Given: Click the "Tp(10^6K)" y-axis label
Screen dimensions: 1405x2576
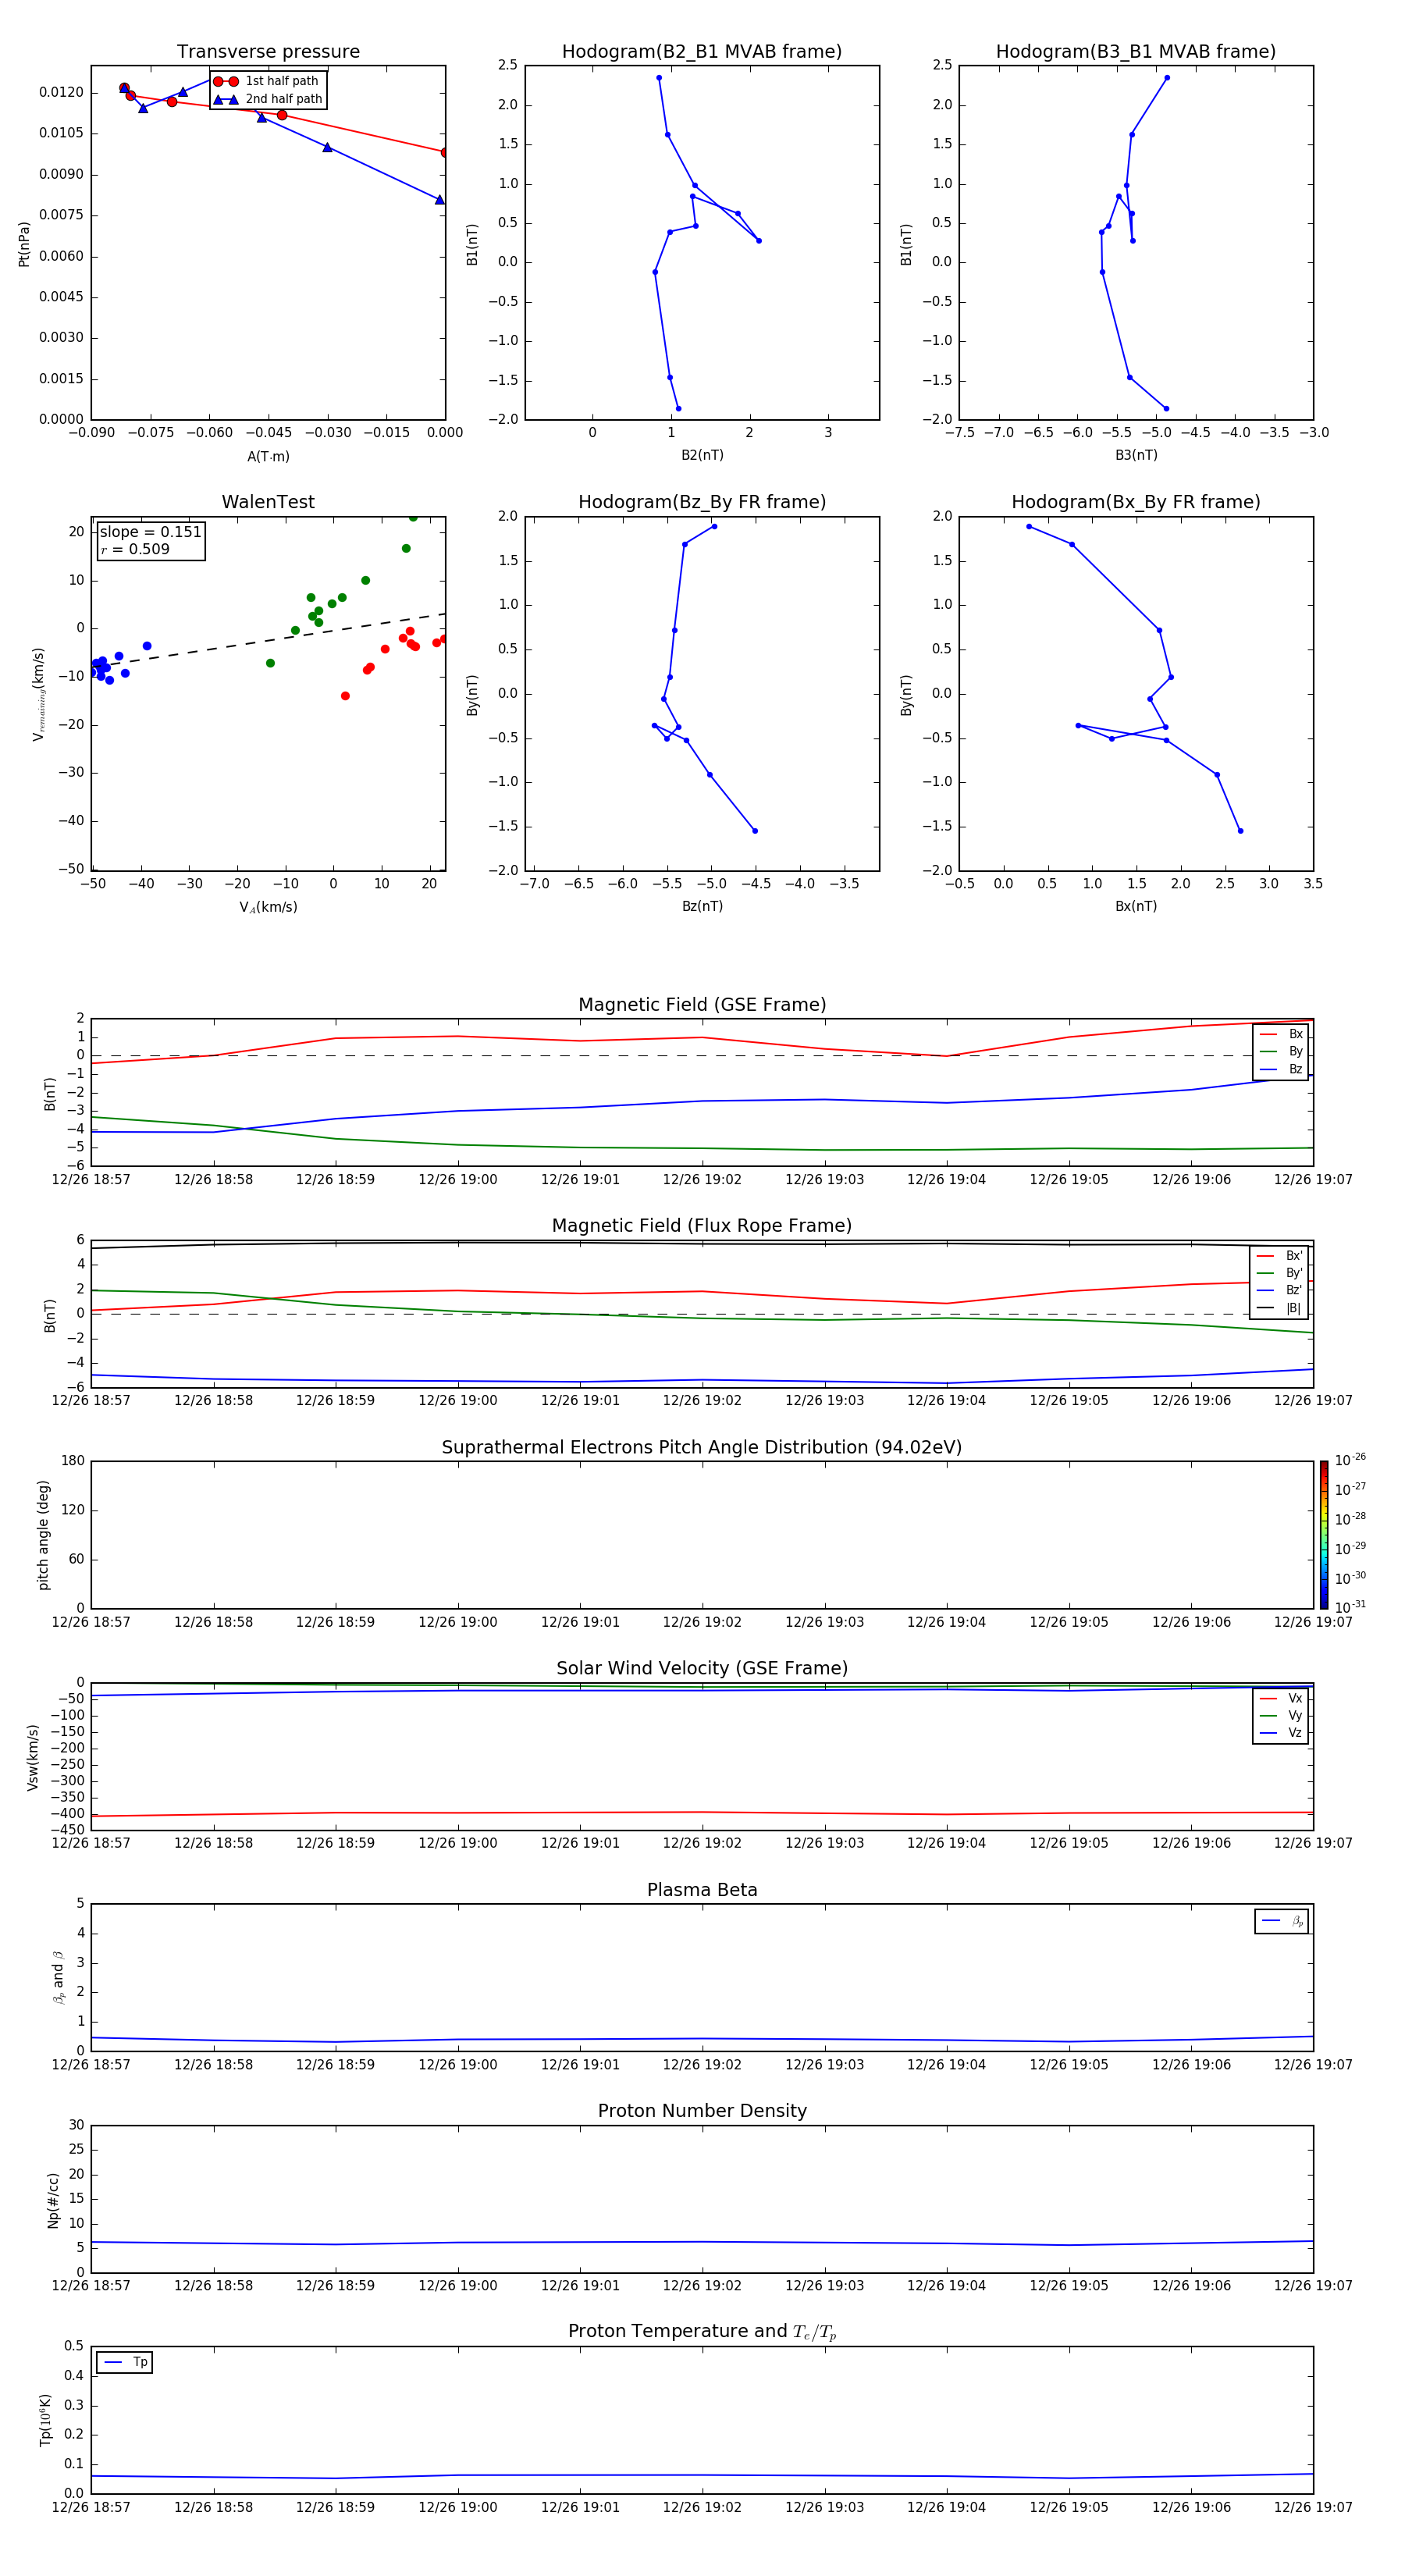Looking at the screenshot, I should pyautogui.click(x=46, y=2420).
